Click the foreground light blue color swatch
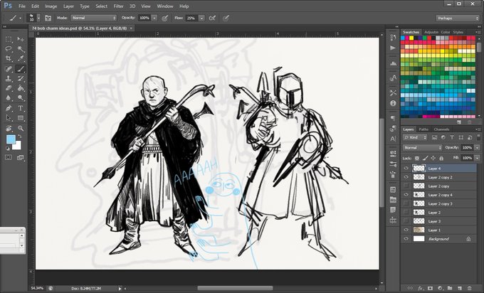Image resolution: width=484 pixels, height=293 pixels. tap(11, 139)
